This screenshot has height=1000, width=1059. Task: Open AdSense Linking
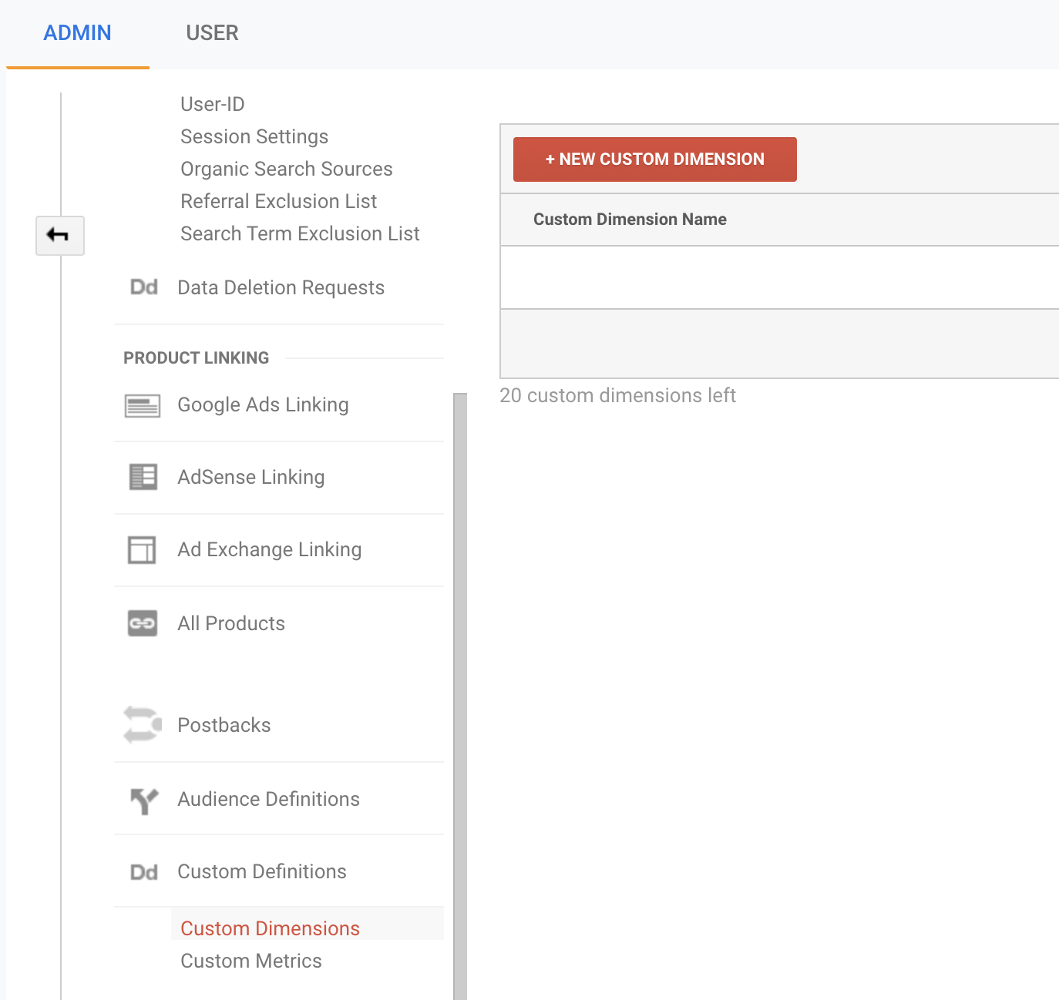pos(251,478)
